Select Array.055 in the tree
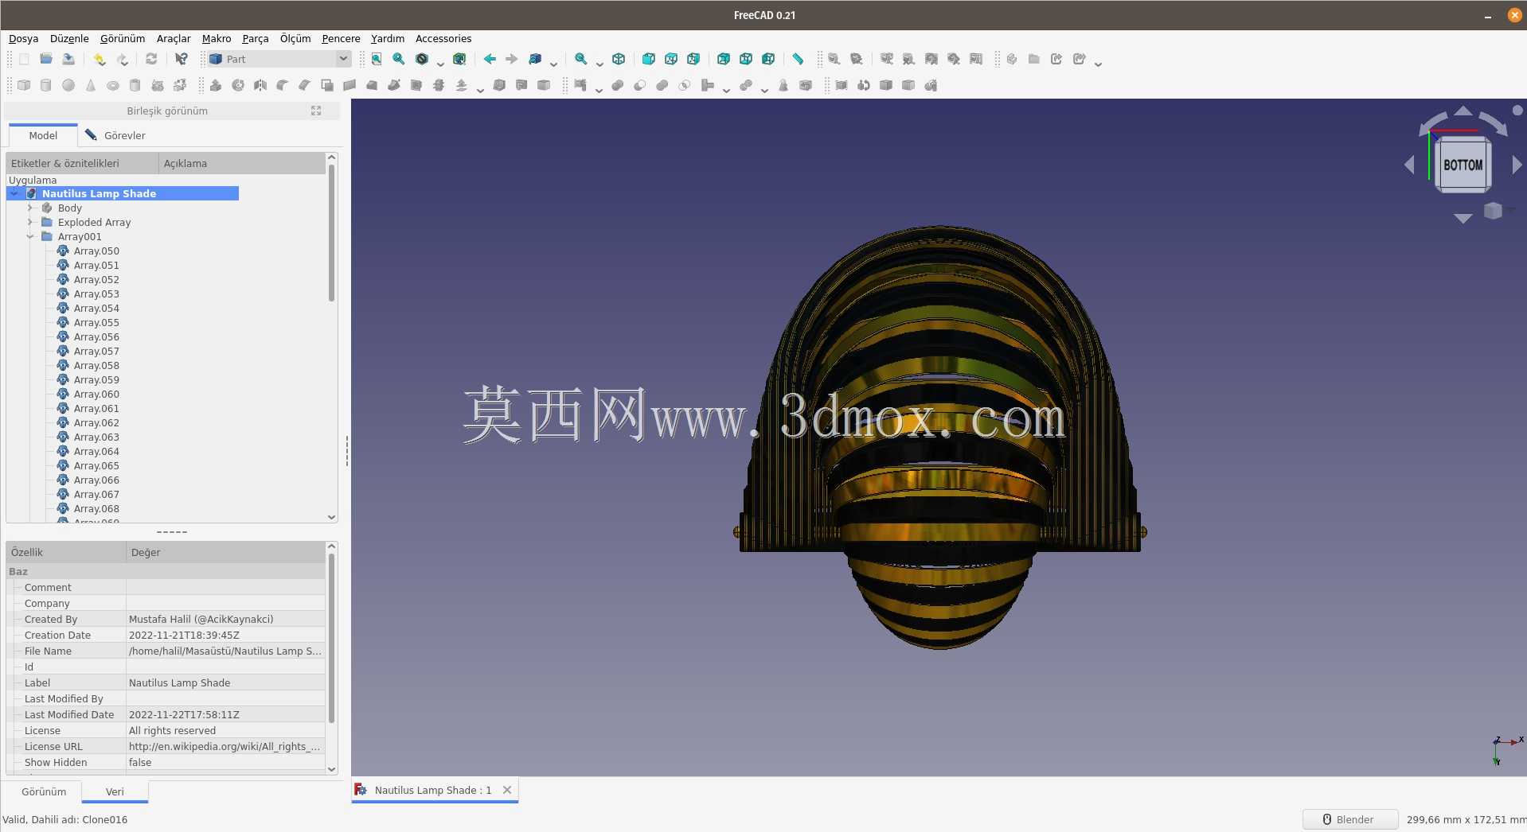 pyautogui.click(x=96, y=322)
